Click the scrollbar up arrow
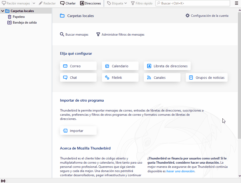 239,10
